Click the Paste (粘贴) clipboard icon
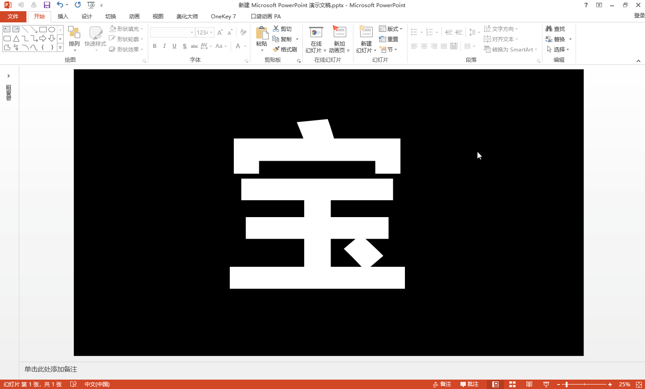Viewport: 645px width, 389px height. point(262,33)
